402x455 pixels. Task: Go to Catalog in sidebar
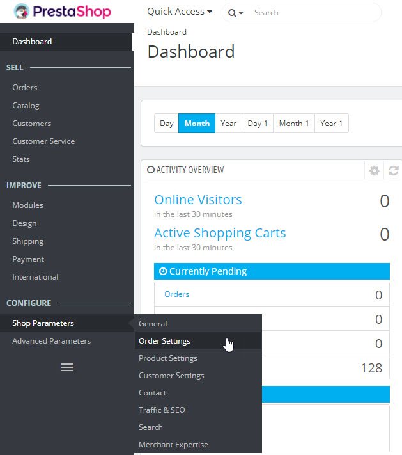pos(26,106)
